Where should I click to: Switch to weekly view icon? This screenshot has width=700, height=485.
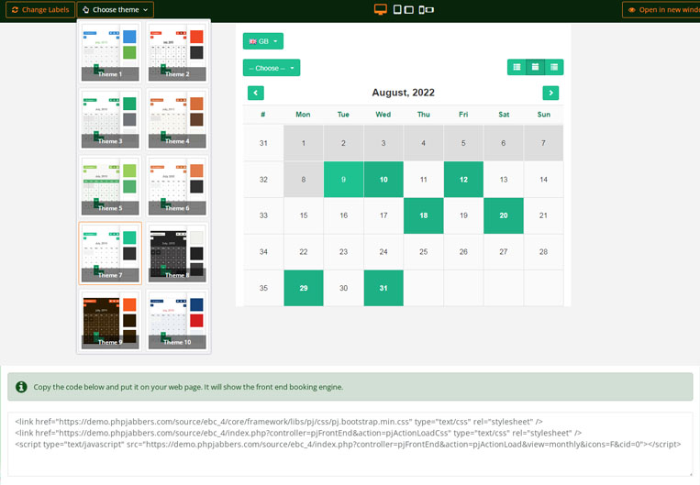click(554, 67)
